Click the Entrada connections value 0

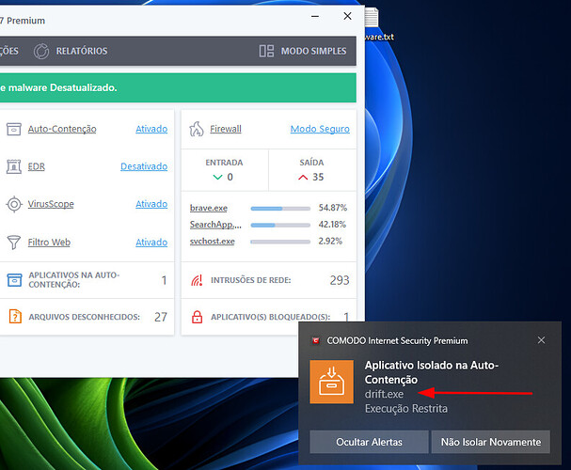click(230, 177)
